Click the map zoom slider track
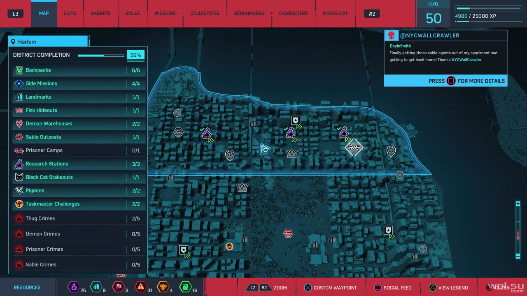 (x=518, y=230)
